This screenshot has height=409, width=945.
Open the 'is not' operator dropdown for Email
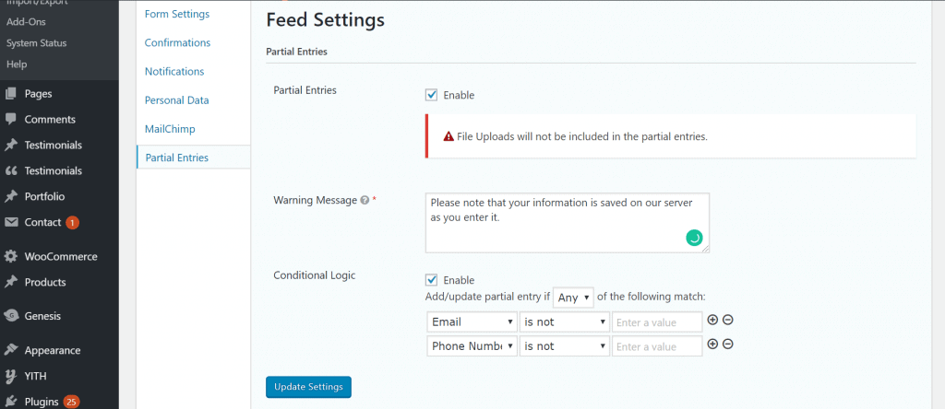pyautogui.click(x=565, y=321)
